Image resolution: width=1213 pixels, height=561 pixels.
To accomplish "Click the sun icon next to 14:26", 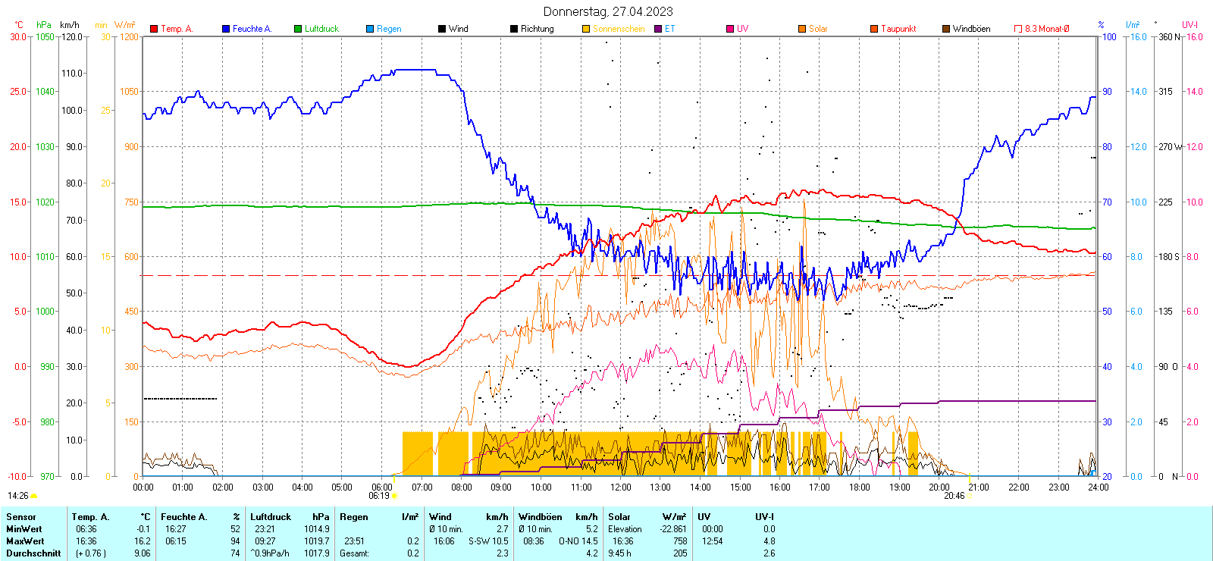I will (x=33, y=496).
